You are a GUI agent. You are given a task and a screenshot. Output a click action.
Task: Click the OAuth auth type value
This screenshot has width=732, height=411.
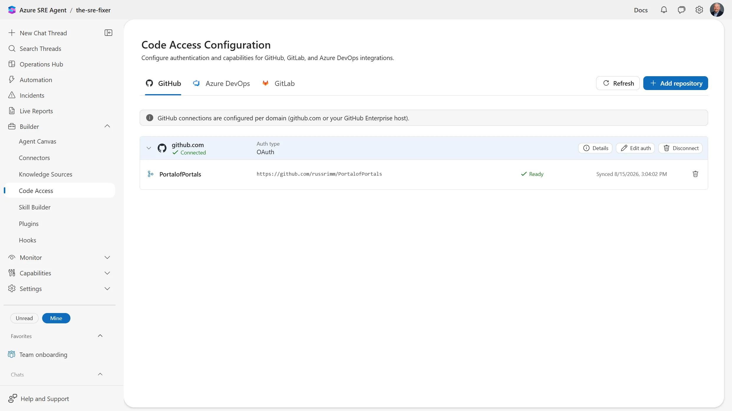265,152
